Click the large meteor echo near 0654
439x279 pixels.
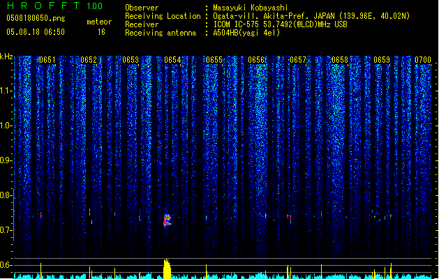tap(167, 220)
